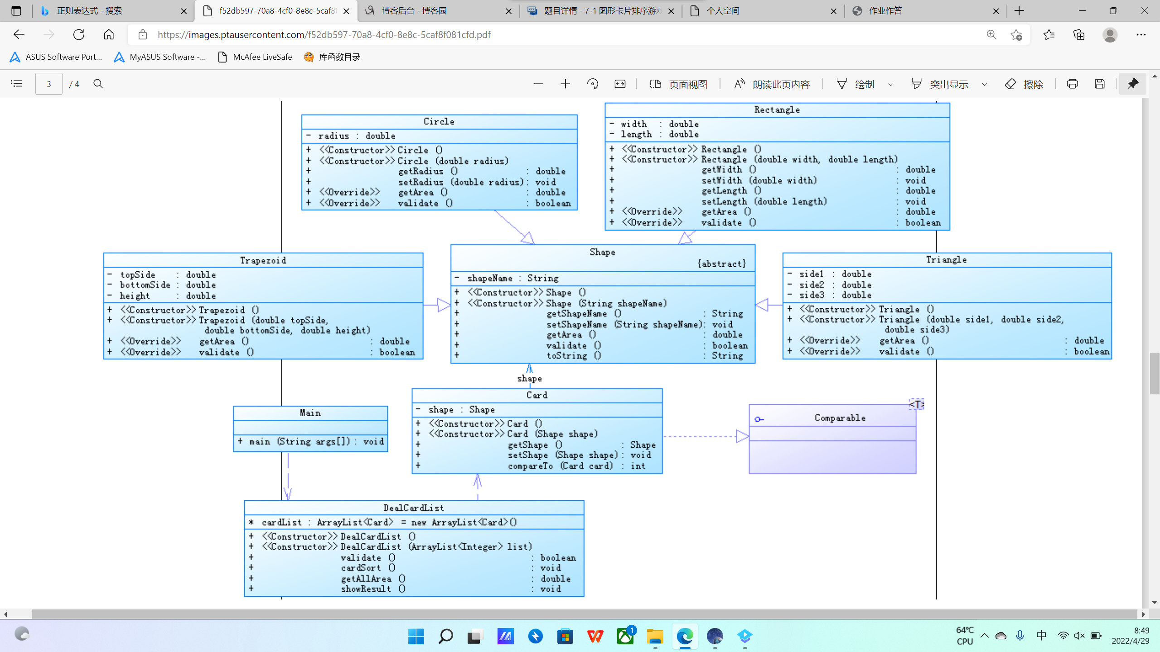This screenshot has width=1160, height=652.
Task: Print the PDF document
Action: (x=1072, y=84)
